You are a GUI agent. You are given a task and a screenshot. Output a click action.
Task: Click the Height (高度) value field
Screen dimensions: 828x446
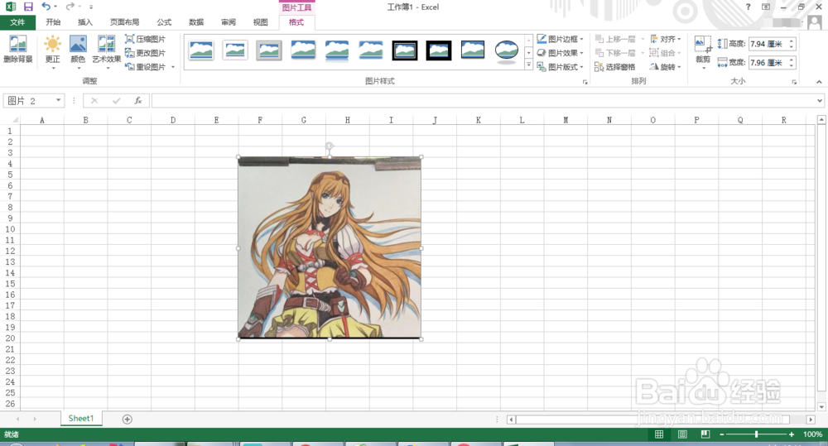(x=768, y=45)
